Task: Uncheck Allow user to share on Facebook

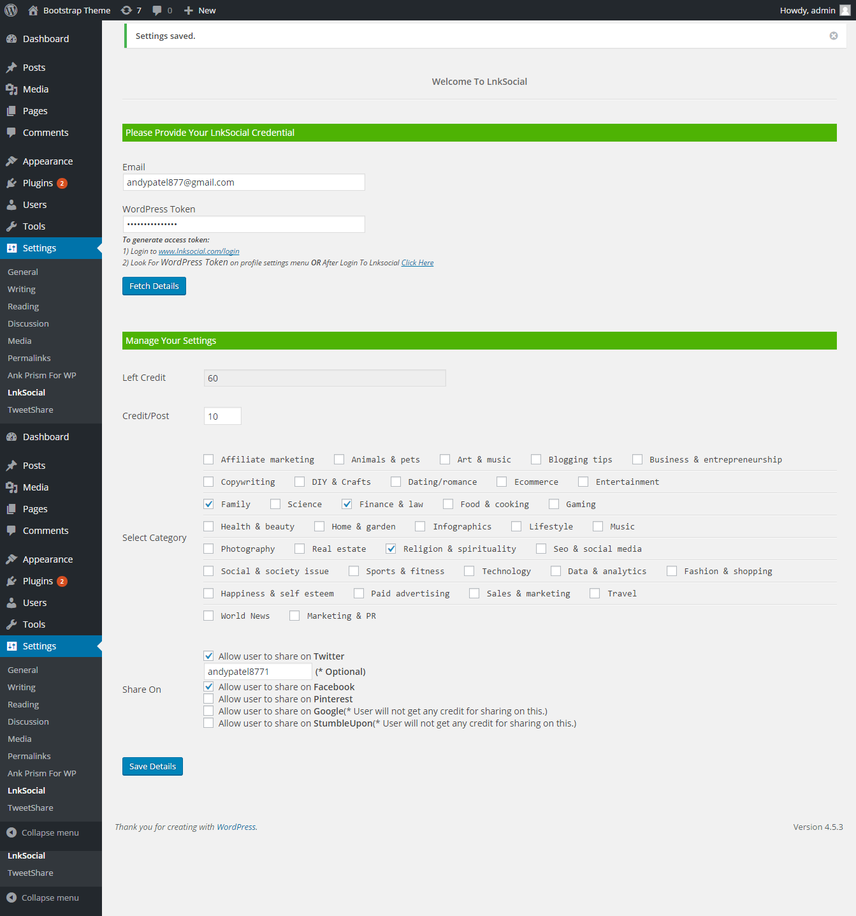Action: [208, 686]
